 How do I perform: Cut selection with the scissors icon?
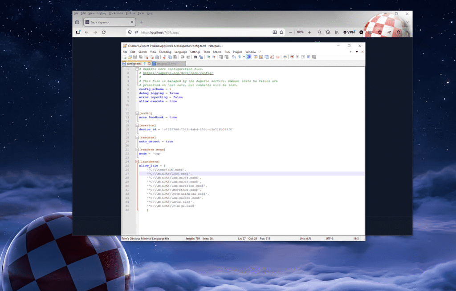point(164,57)
